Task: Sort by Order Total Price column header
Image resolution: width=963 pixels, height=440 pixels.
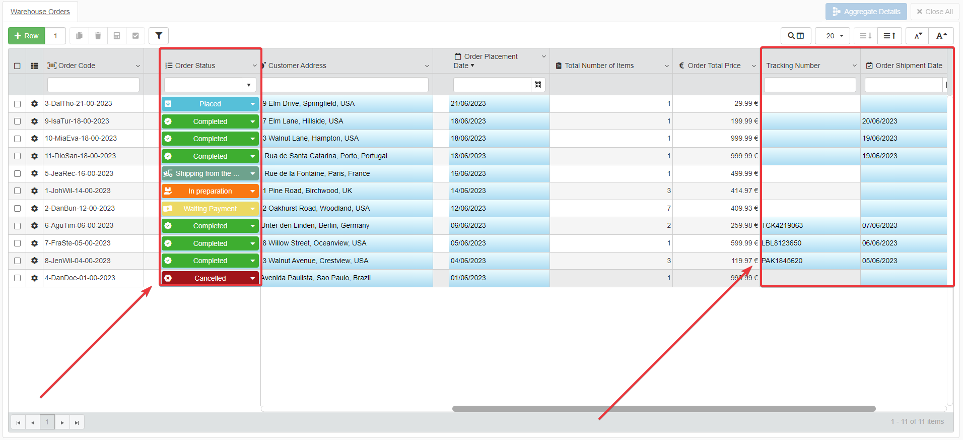Action: (714, 66)
